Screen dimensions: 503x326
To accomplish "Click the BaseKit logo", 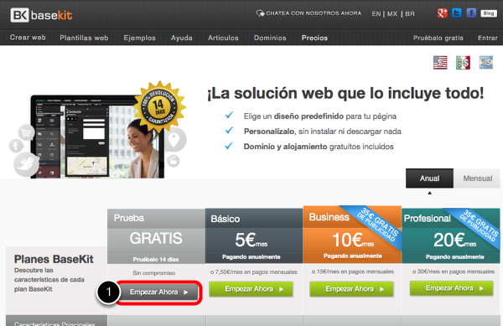I will [x=41, y=15].
